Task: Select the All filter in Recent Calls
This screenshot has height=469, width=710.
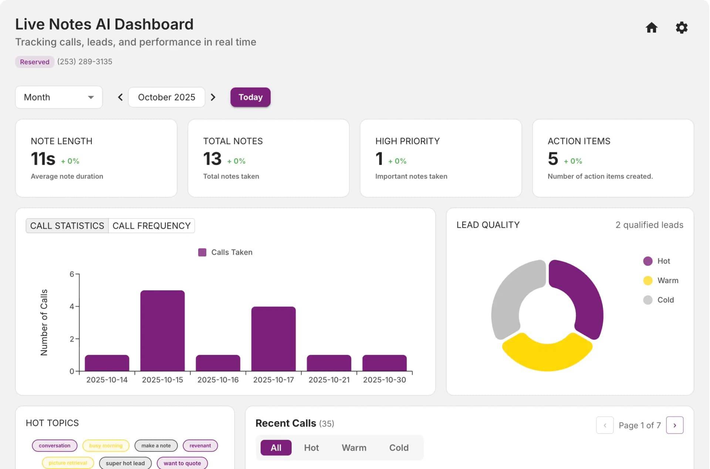Action: [x=275, y=448]
